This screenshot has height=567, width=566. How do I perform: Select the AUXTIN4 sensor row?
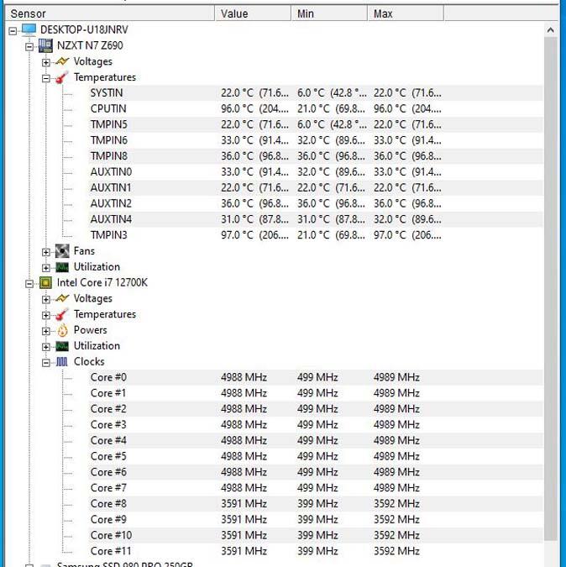316,219
